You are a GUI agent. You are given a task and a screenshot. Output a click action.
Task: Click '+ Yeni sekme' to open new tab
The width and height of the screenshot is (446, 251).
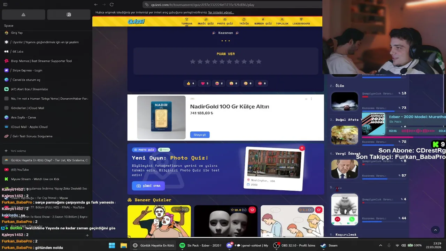pos(46,151)
